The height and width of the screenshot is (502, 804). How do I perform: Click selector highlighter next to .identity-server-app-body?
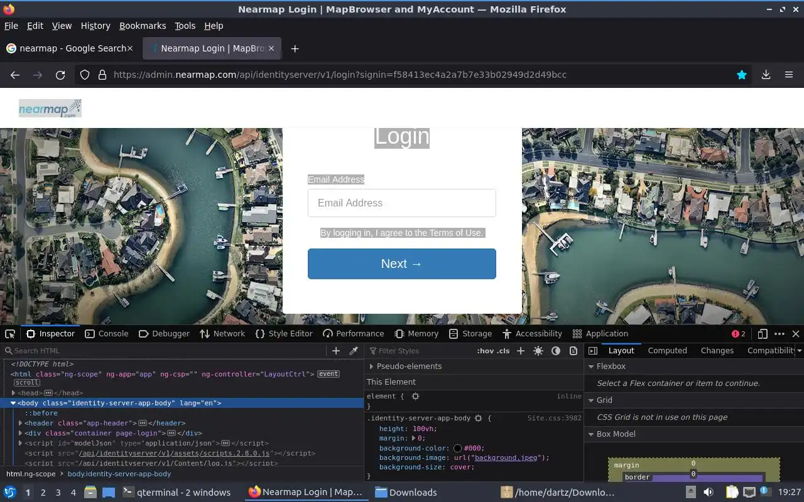pos(478,418)
